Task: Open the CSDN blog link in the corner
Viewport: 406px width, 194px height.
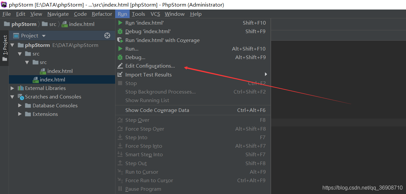Action: point(362,188)
